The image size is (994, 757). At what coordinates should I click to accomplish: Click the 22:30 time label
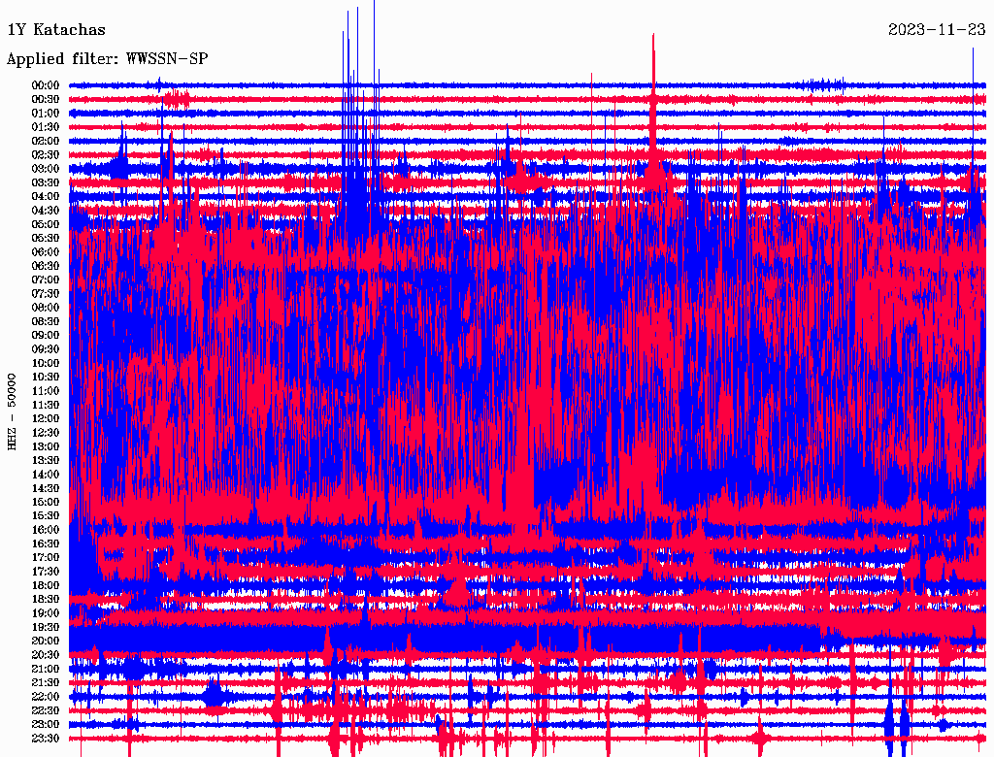coord(46,711)
